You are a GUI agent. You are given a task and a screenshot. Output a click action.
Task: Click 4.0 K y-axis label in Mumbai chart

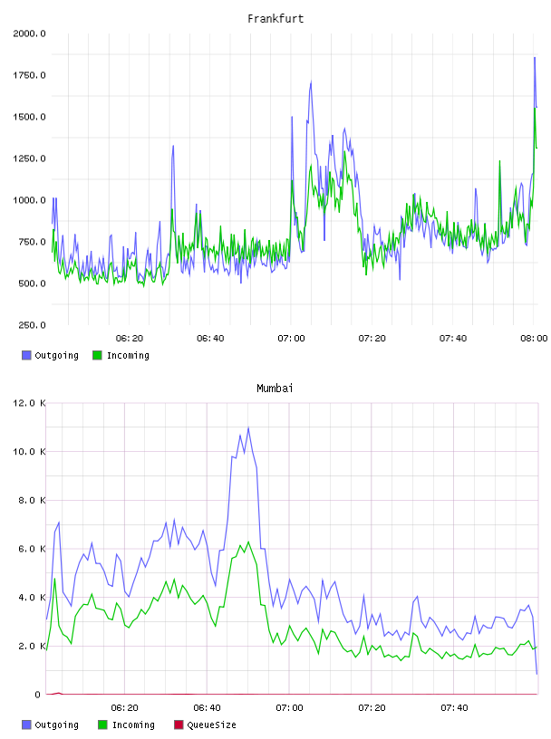(x=32, y=597)
